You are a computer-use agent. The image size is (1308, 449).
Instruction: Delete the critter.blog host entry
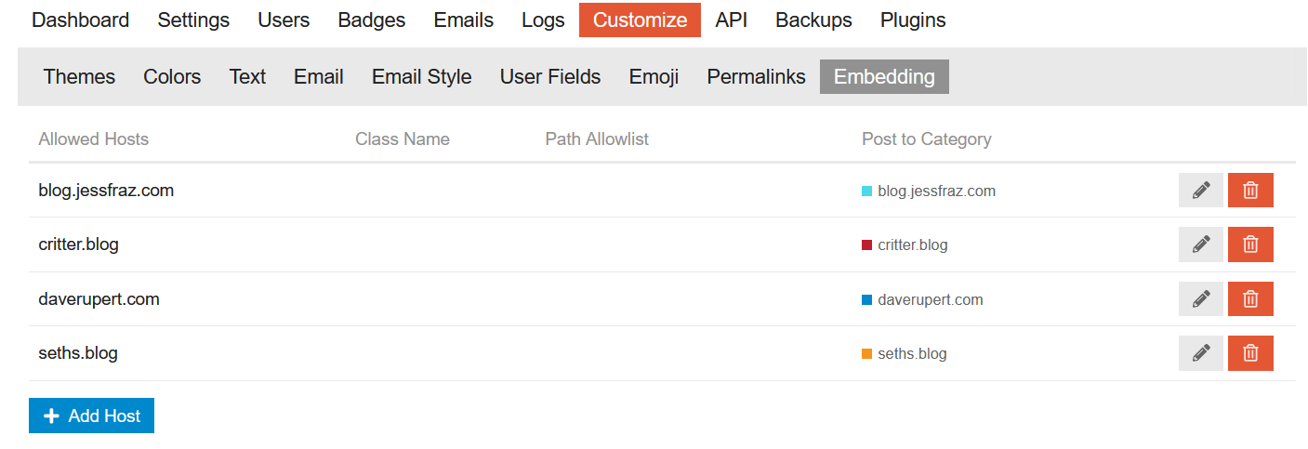pos(1250,244)
